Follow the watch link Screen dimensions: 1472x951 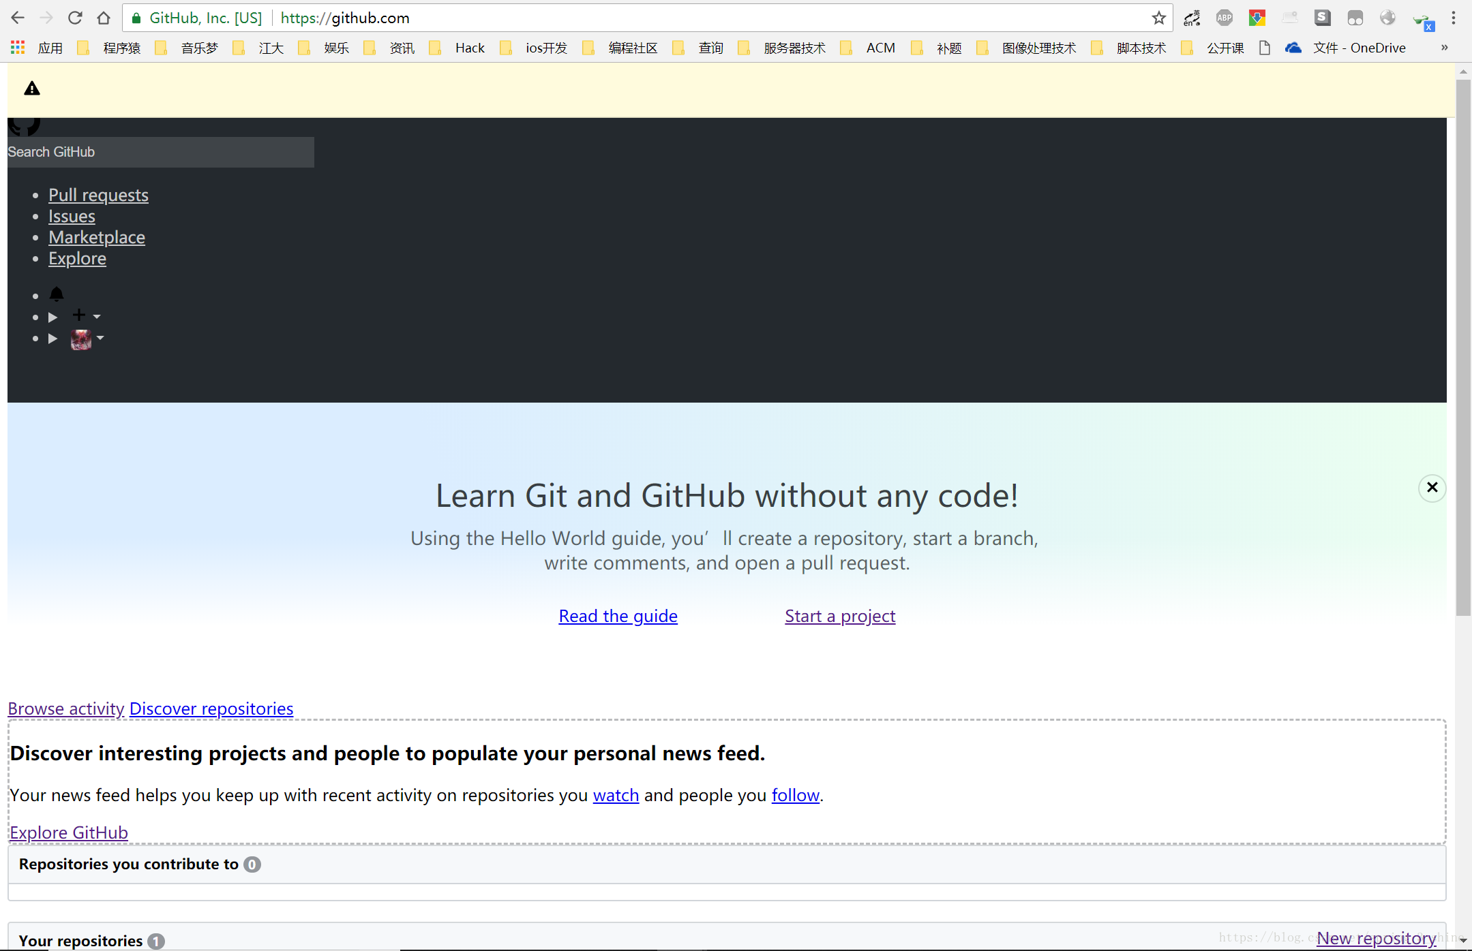[616, 796]
